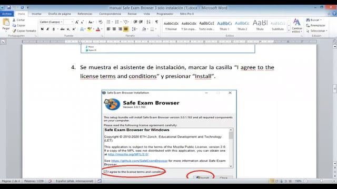Apply subscript formatting
Screen dimensions: 337x189
[68, 29]
